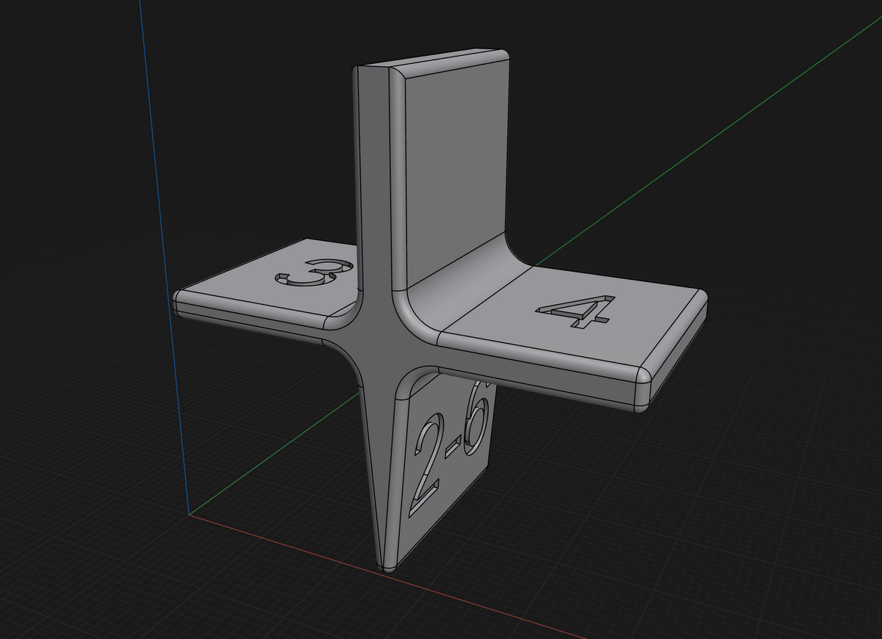Image resolution: width=882 pixels, height=639 pixels.
Task: Click the rounded left edge of the 3 plate
Action: (x=180, y=301)
